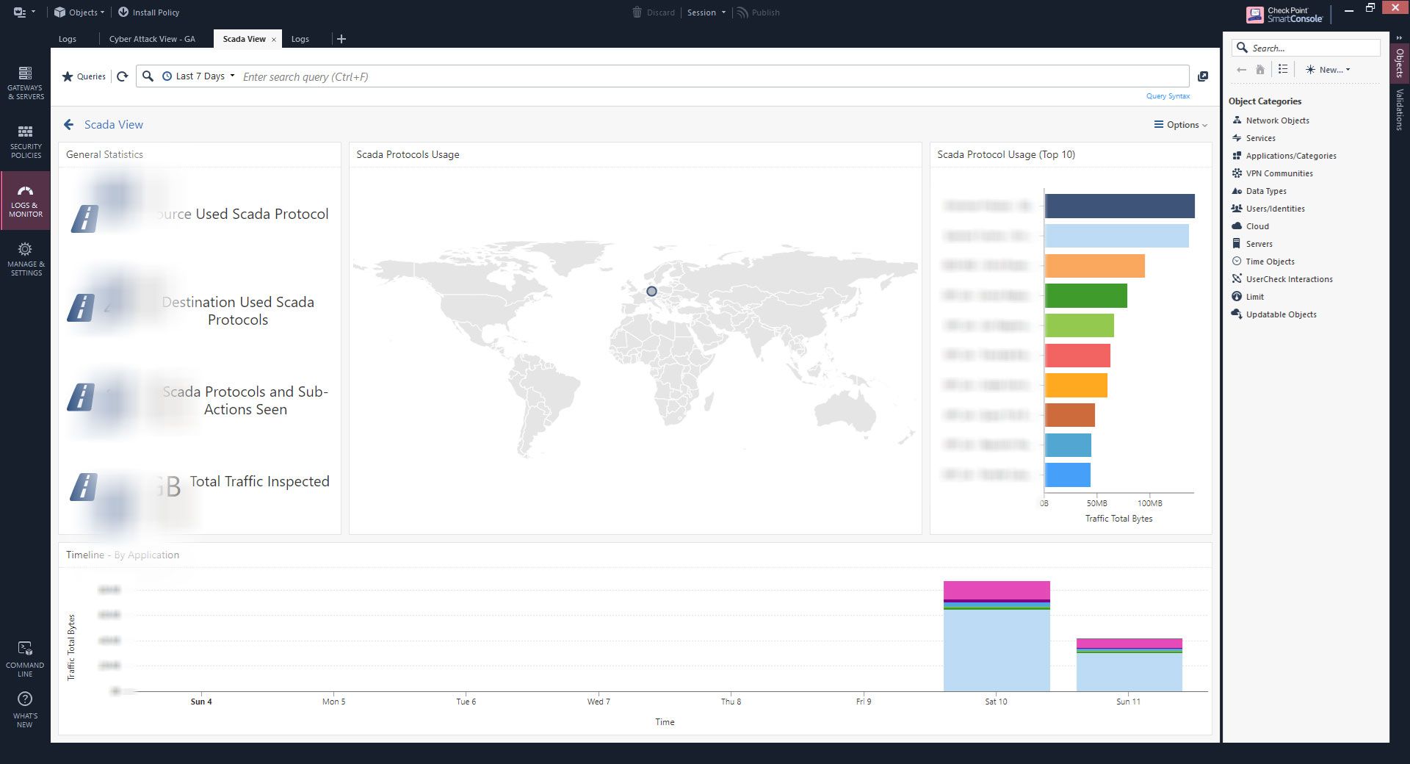Viewport: 1410px width, 764px height.
Task: Open Time Objects category
Action: (1264, 262)
